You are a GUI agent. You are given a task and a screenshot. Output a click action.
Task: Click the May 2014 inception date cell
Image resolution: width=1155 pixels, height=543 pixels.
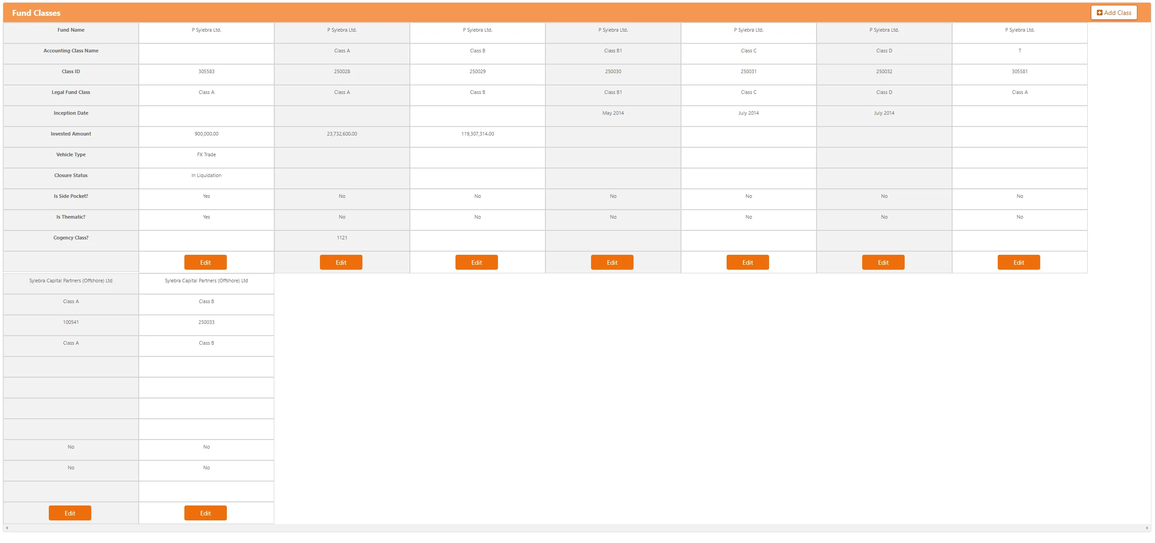(613, 113)
